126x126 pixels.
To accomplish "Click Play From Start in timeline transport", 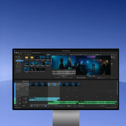I will click(33, 106).
